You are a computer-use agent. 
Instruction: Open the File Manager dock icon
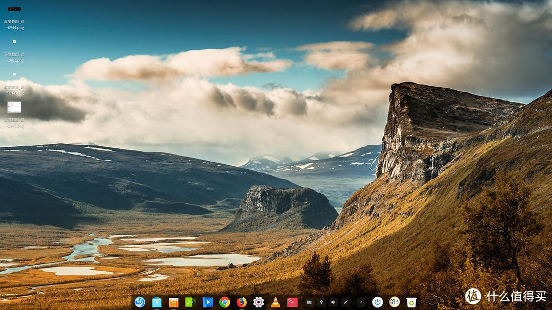point(156,301)
